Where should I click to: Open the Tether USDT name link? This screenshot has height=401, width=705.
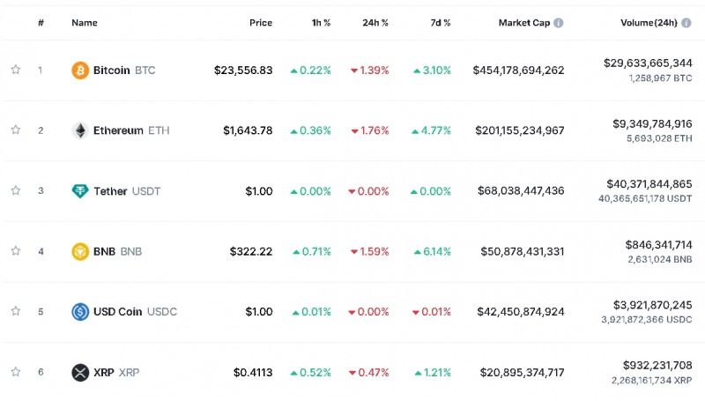coord(127,191)
